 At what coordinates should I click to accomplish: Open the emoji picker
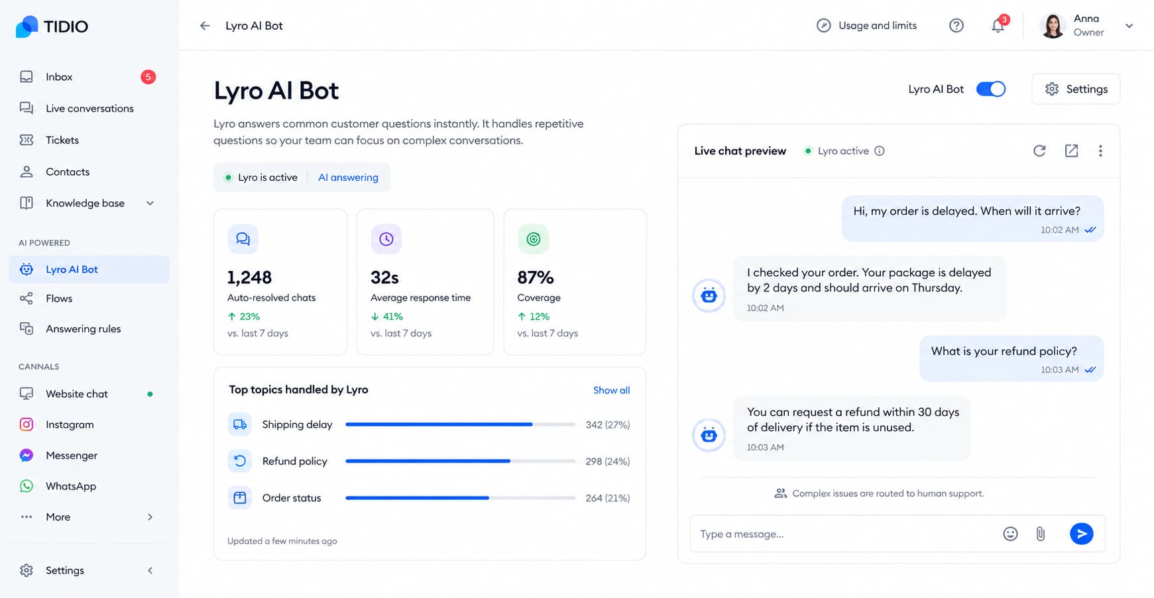1010,534
